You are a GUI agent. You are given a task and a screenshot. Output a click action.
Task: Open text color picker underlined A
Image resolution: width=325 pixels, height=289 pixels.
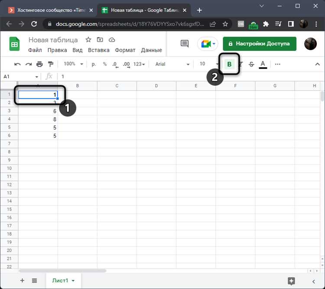click(263, 64)
